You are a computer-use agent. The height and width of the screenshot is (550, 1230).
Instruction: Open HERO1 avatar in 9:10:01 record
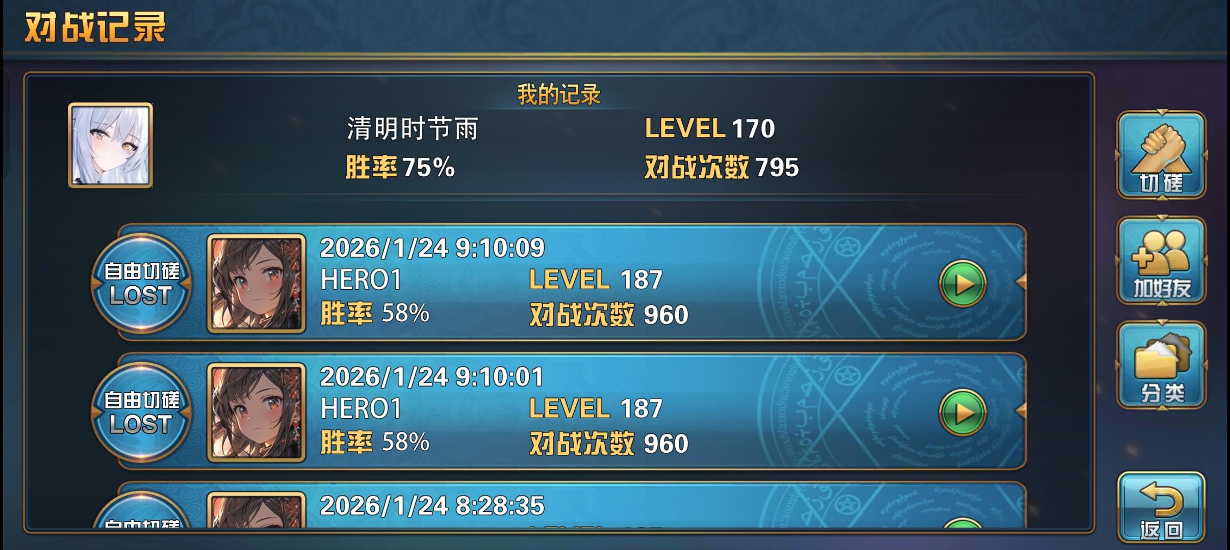pos(257,413)
